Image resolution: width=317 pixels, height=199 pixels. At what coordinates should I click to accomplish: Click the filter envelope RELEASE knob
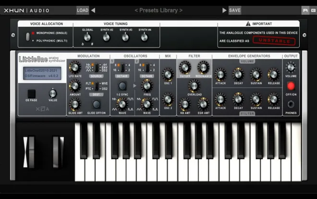[274, 100]
